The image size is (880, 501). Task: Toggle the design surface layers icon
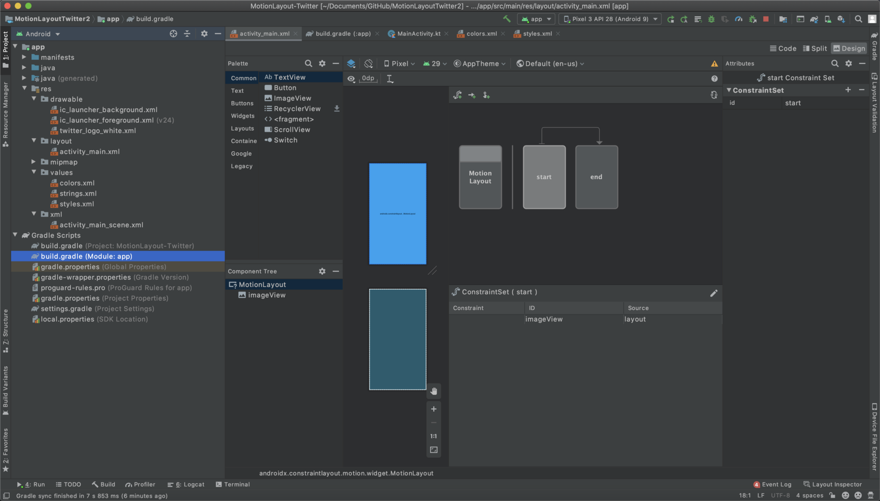351,64
